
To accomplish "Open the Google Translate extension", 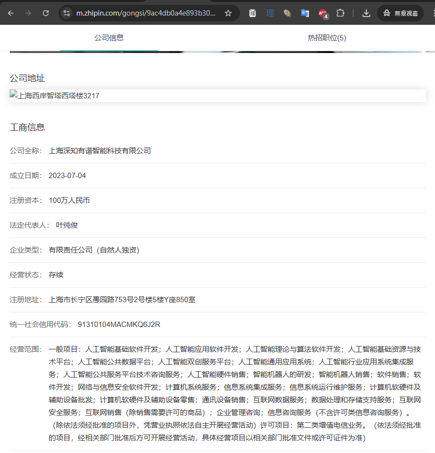I will pyautogui.click(x=305, y=13).
